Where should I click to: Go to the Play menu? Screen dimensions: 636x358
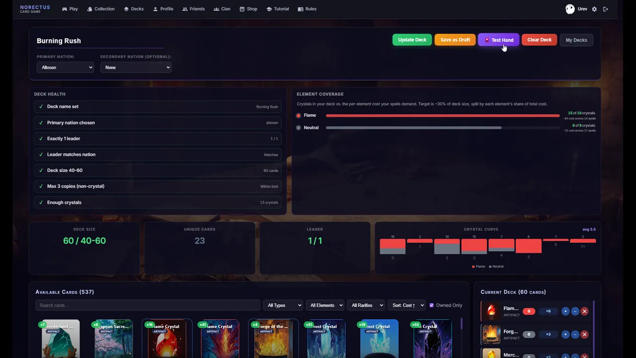coord(70,9)
